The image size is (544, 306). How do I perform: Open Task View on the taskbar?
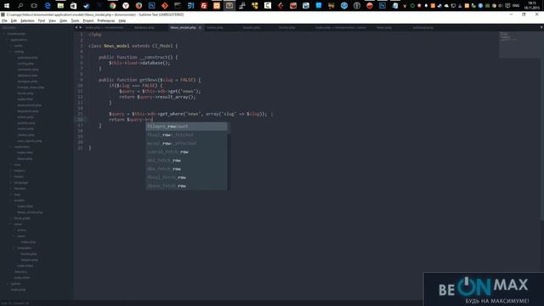(34, 6)
